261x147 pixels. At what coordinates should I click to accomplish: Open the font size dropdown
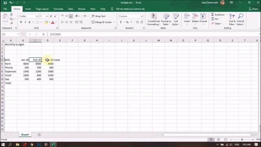[46, 16]
